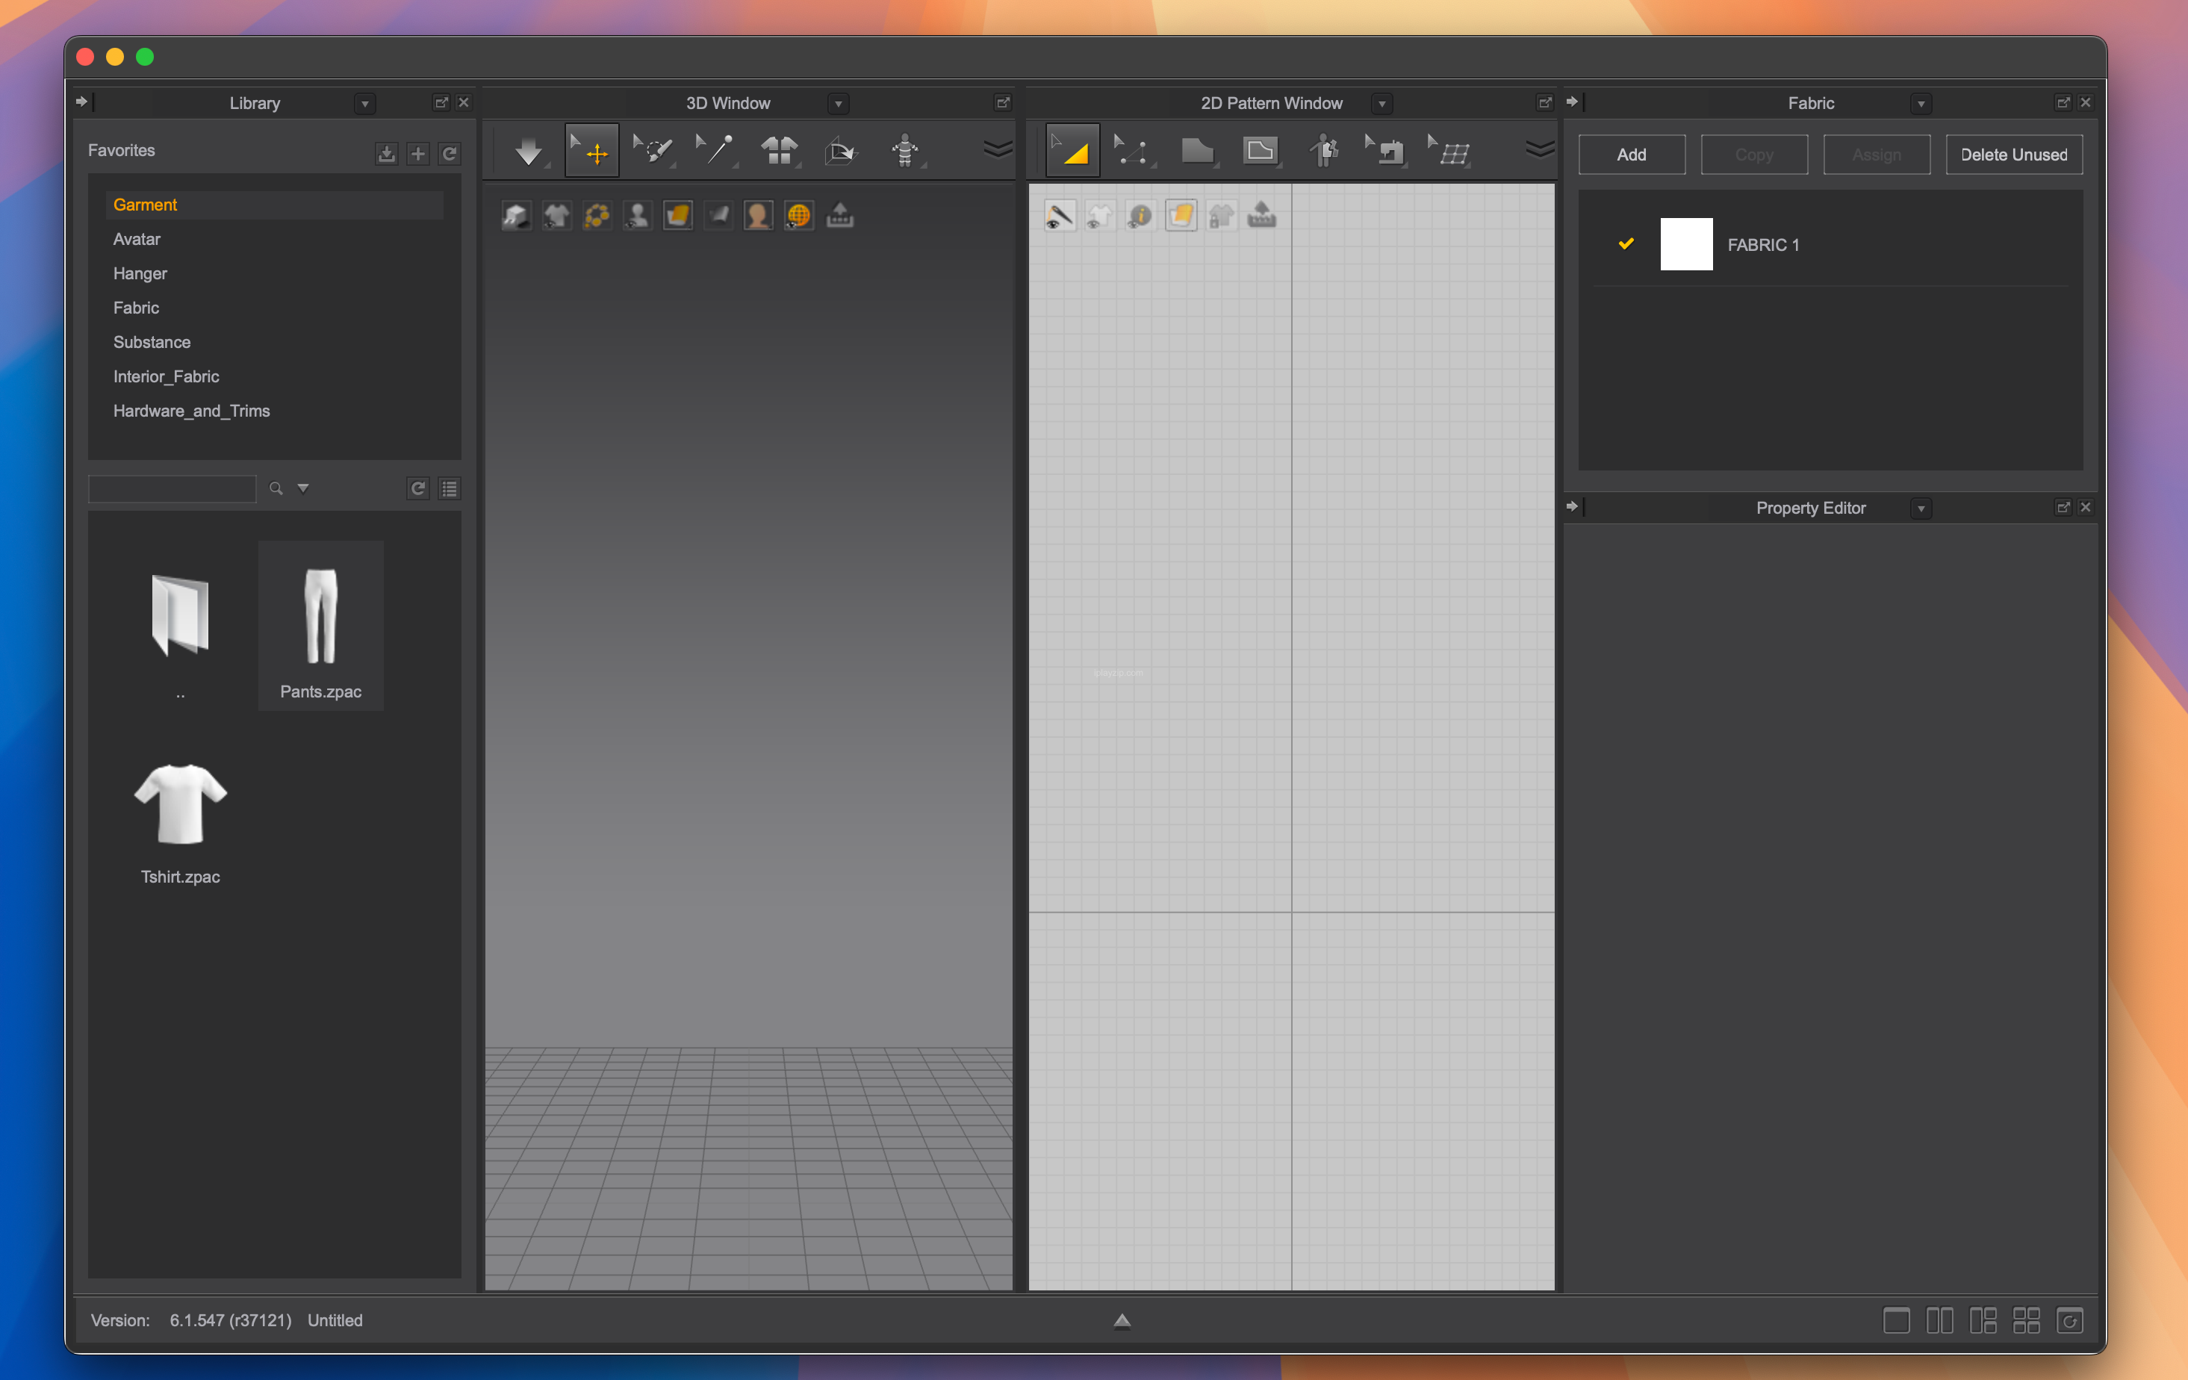Click the 3D box rotate arrow tool
Screen dimensions: 2188x1380
point(841,151)
